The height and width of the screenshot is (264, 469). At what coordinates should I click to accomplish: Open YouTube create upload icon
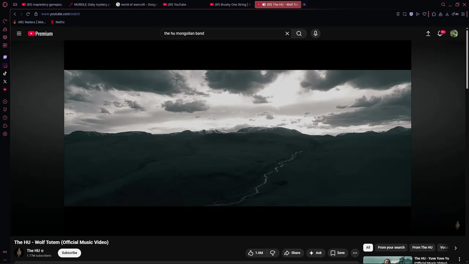(x=428, y=33)
